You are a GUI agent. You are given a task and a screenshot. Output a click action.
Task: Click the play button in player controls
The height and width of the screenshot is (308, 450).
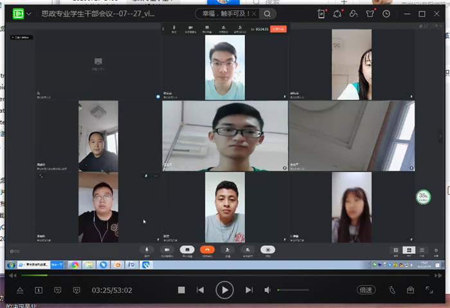tap(224, 290)
